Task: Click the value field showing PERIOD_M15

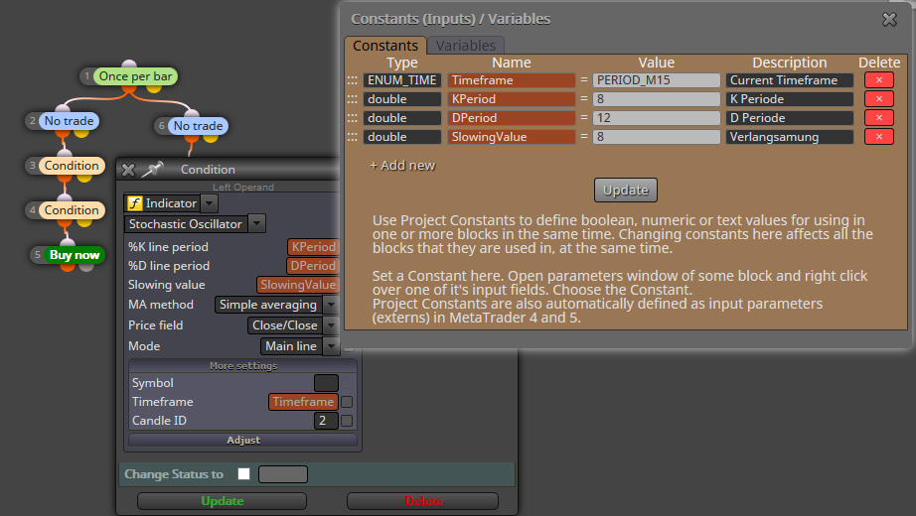Action: pos(657,80)
